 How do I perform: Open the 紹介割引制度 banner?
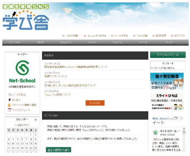pyautogui.click(x=167, y=81)
